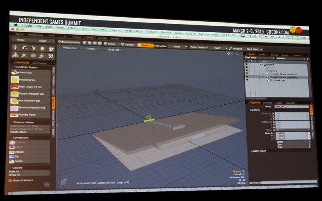This screenshot has width=322, height=201.
Task: Toggle Compensation mode
Action: coord(69,42)
